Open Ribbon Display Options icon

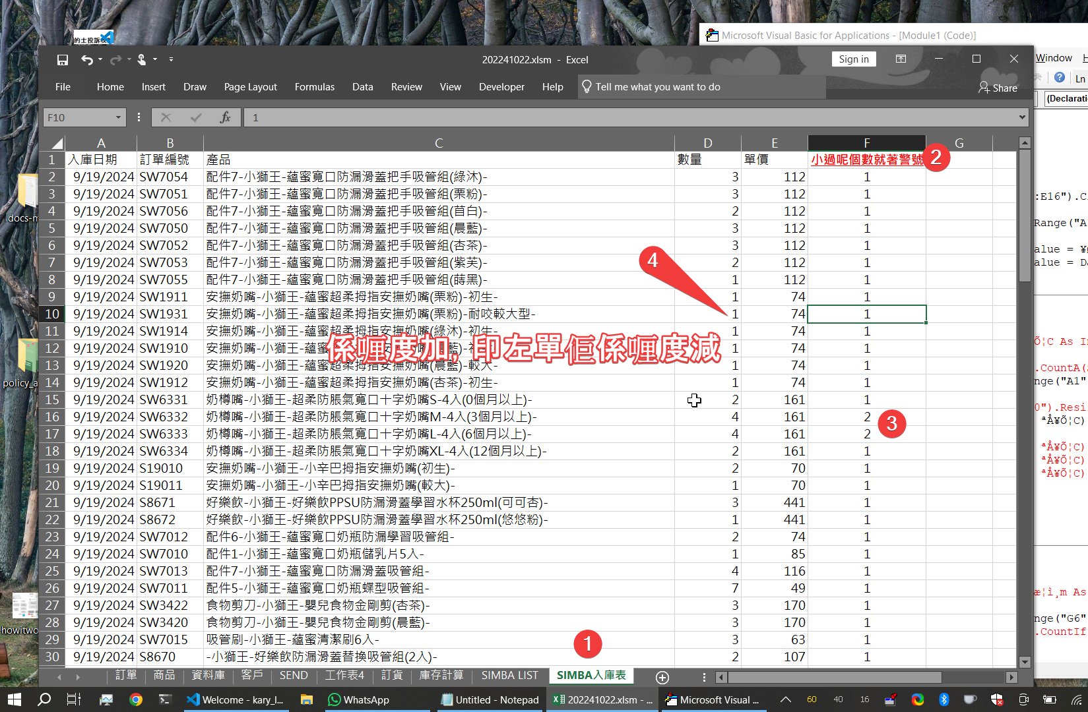pyautogui.click(x=901, y=59)
